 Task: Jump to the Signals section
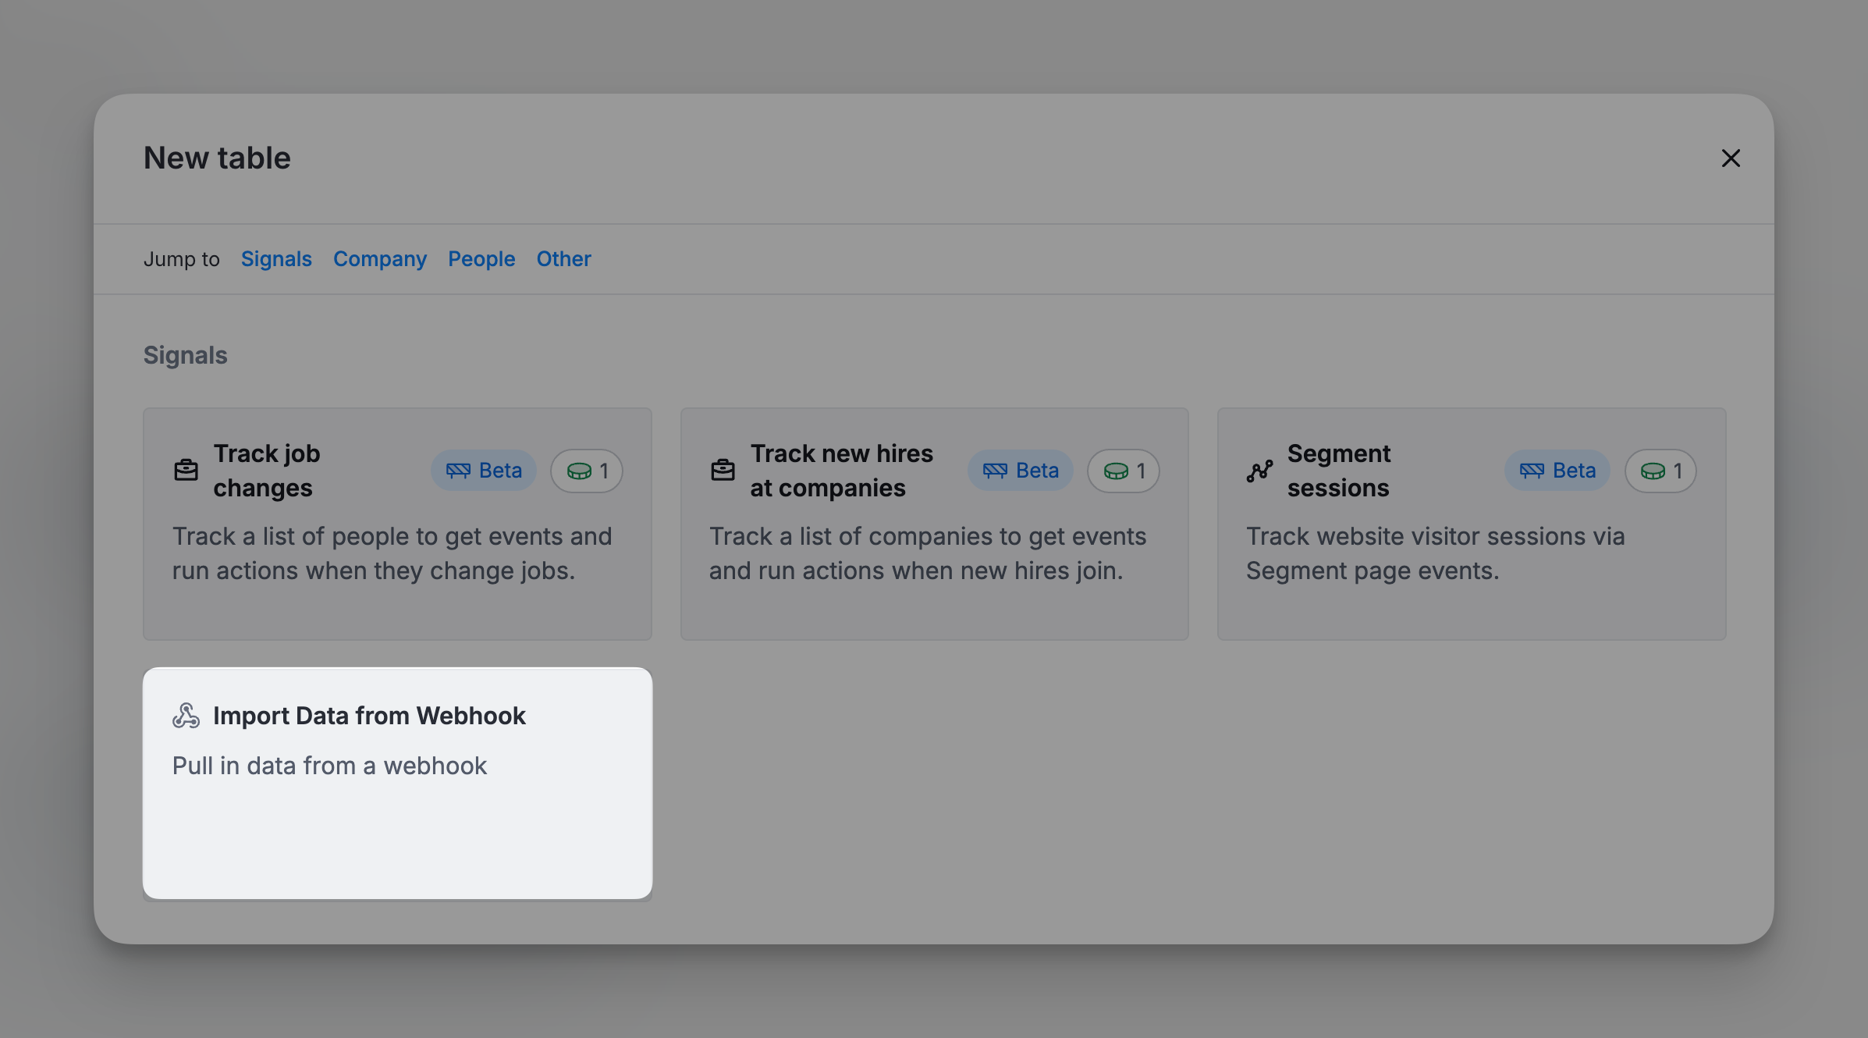point(276,259)
